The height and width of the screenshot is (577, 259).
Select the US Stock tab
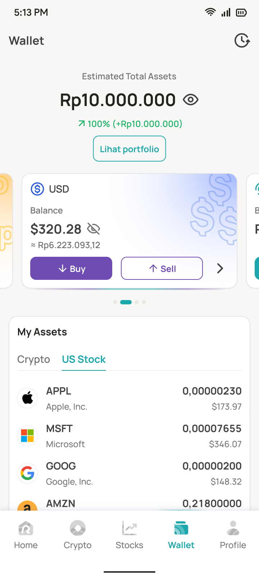[84, 360]
